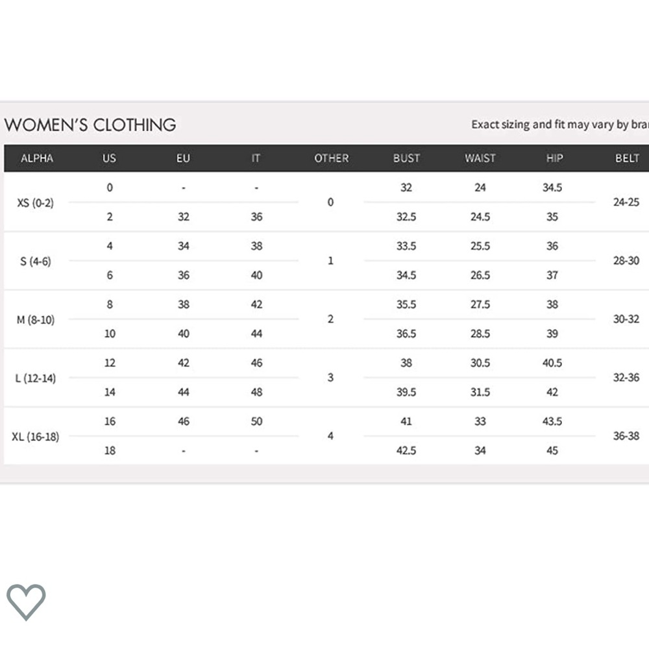Click the Women's Clothing heading

point(90,125)
